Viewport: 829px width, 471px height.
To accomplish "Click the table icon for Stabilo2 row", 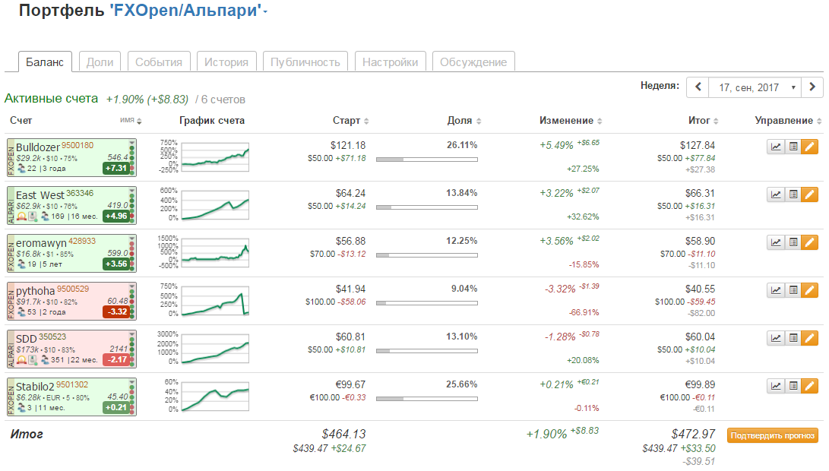I will point(793,386).
